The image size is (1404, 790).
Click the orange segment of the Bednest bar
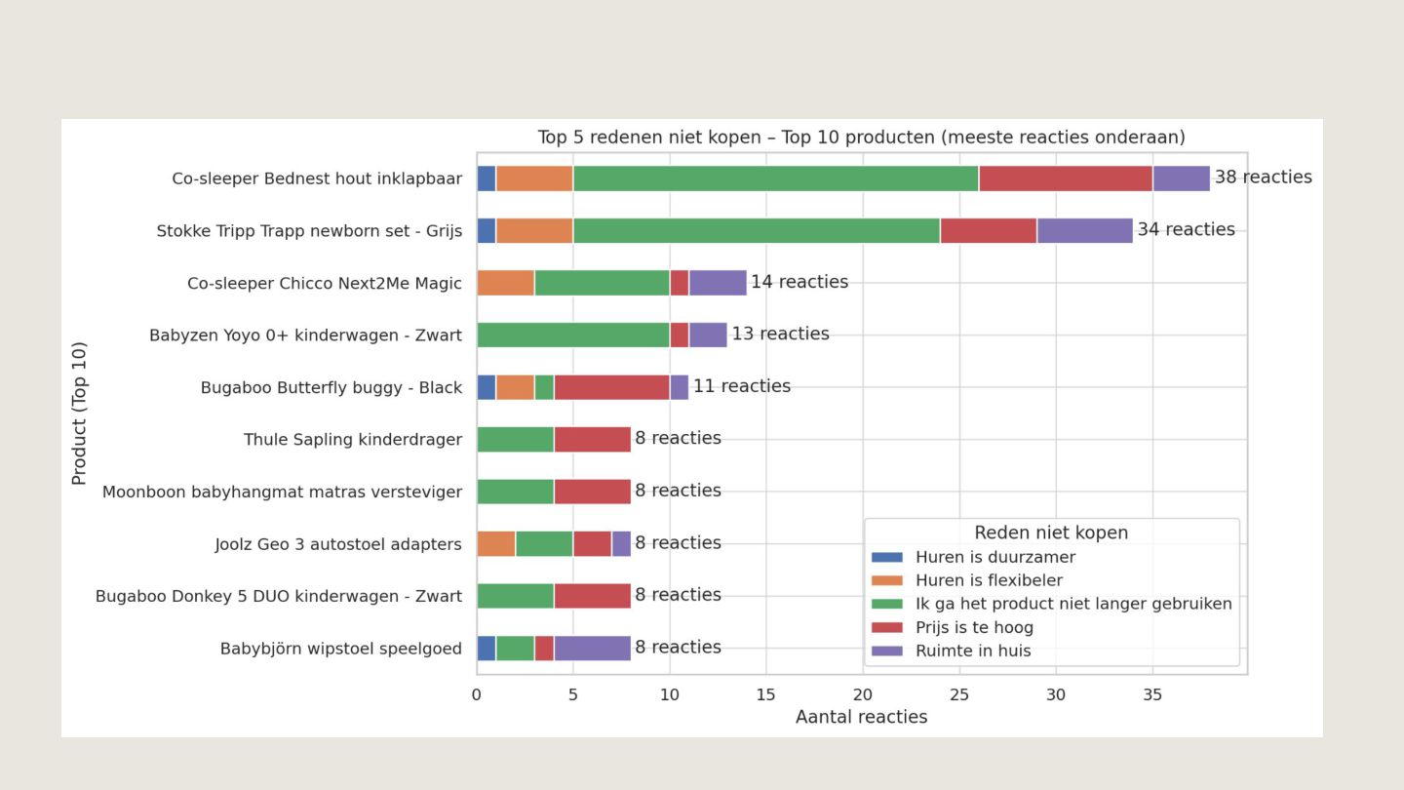[x=534, y=178]
